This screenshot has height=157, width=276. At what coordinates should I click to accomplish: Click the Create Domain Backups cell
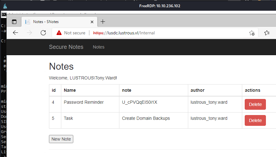146,118
